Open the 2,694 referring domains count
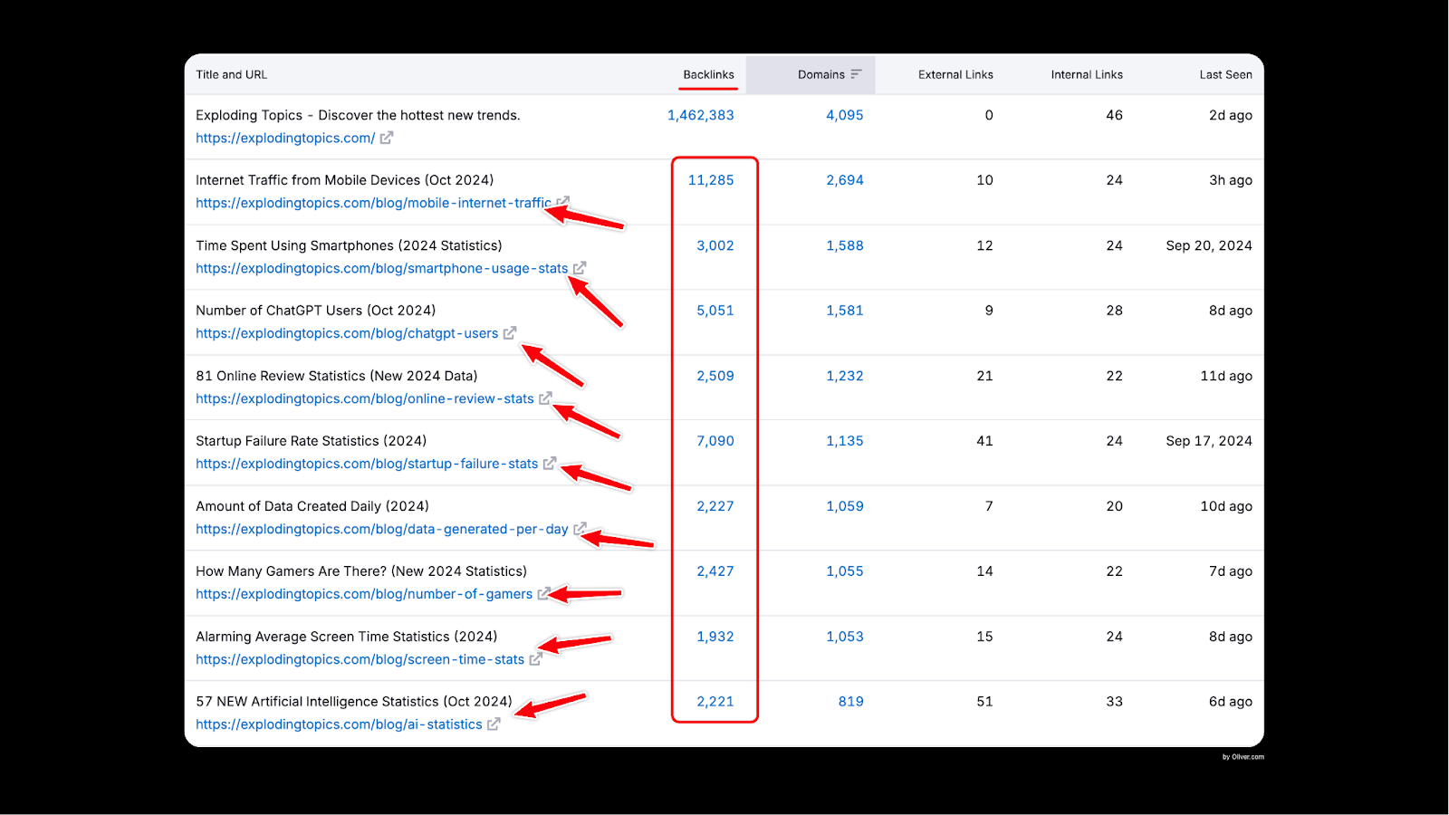Image resolution: width=1449 pixels, height=815 pixels. point(845,180)
